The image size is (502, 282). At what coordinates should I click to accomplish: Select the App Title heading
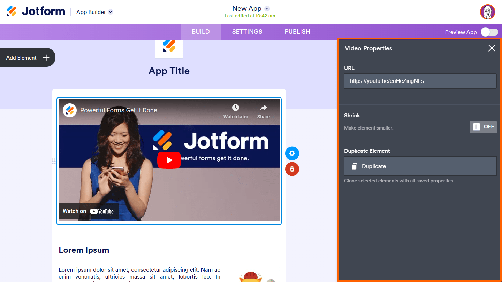(x=169, y=71)
